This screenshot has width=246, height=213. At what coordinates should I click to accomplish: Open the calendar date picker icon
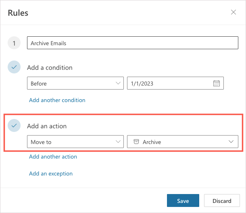point(216,84)
